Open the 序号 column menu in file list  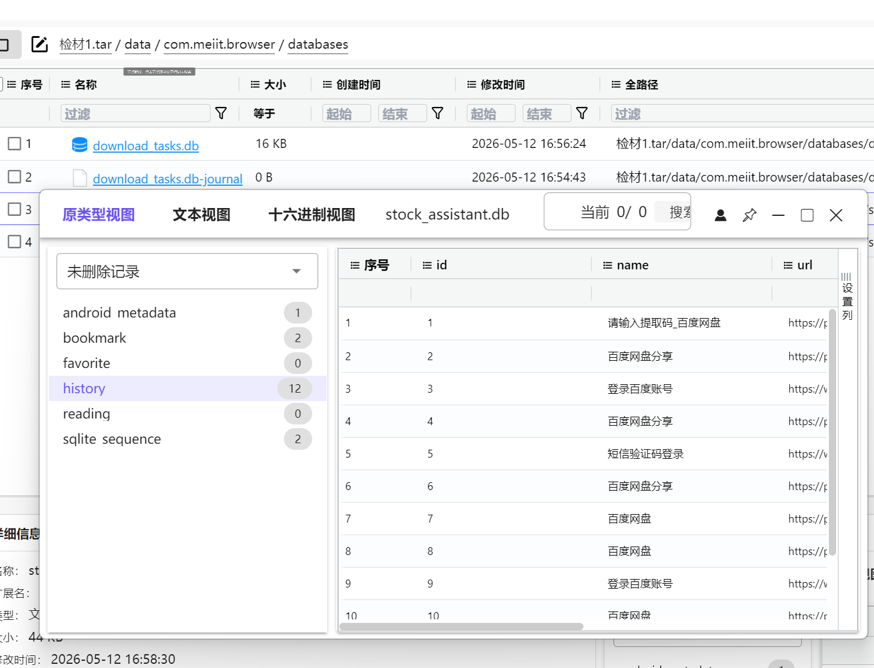[11, 85]
